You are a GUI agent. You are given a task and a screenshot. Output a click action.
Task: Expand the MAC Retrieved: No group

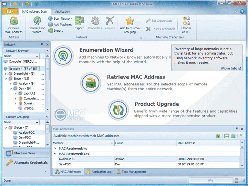[x=55, y=148]
